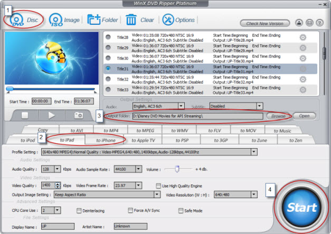Toggle Force A/V Sync checkbox

[130, 210]
